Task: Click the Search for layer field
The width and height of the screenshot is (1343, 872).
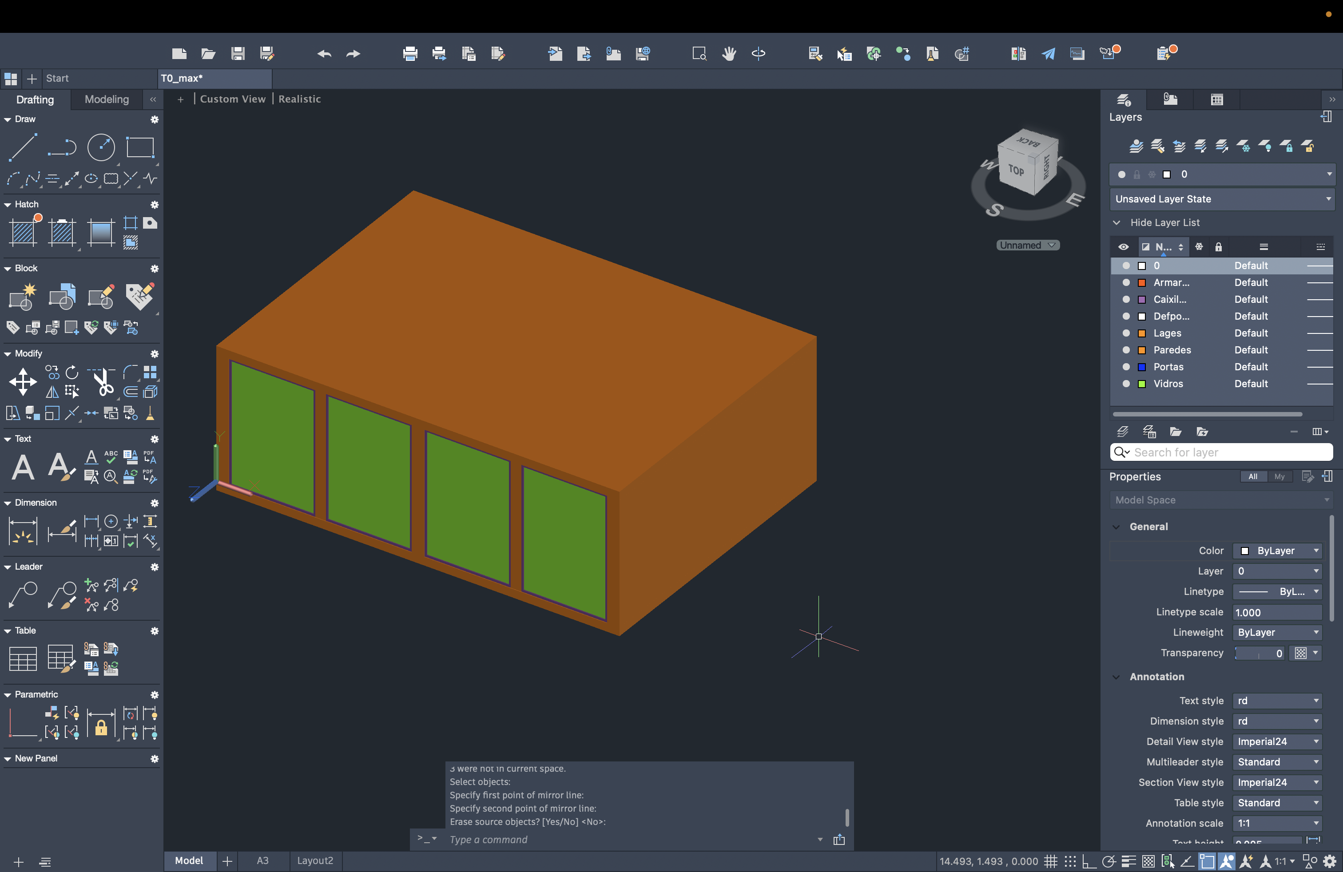Action: [x=1224, y=452]
